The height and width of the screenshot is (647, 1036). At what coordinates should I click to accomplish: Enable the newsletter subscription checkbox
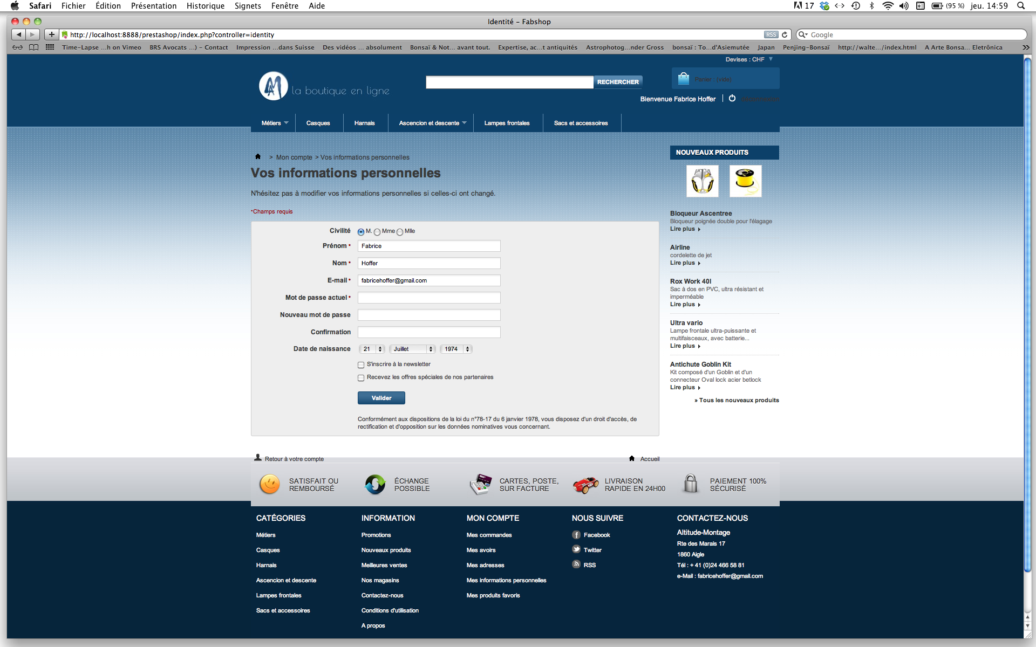pyautogui.click(x=361, y=365)
